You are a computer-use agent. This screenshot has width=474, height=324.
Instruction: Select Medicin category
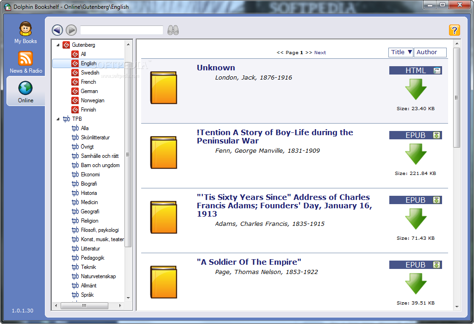click(x=89, y=202)
